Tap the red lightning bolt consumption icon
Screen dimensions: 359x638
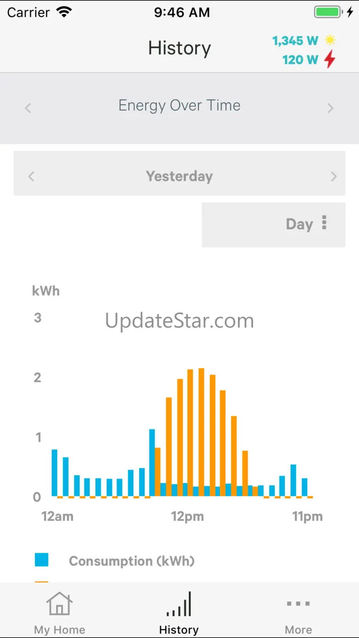point(330,60)
